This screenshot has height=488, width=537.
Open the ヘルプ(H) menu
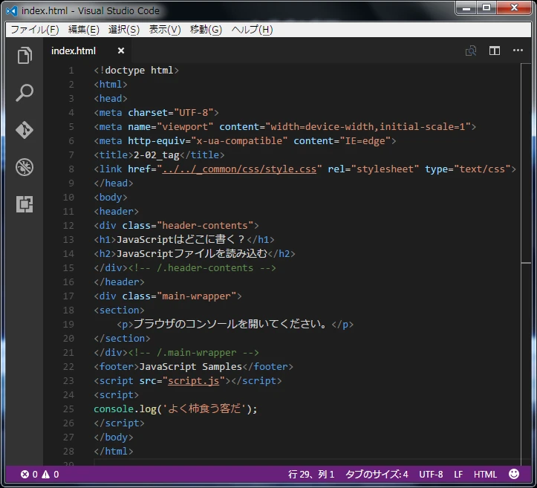tap(252, 30)
